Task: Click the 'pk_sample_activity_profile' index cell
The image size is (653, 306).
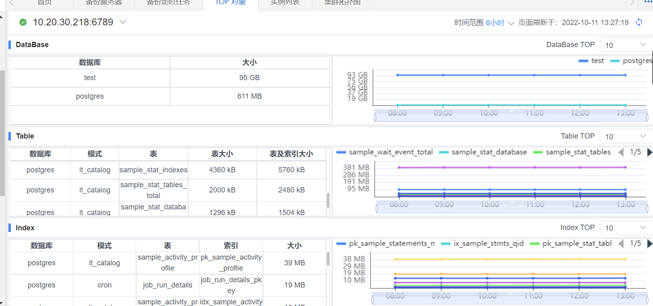Action: pos(231,263)
